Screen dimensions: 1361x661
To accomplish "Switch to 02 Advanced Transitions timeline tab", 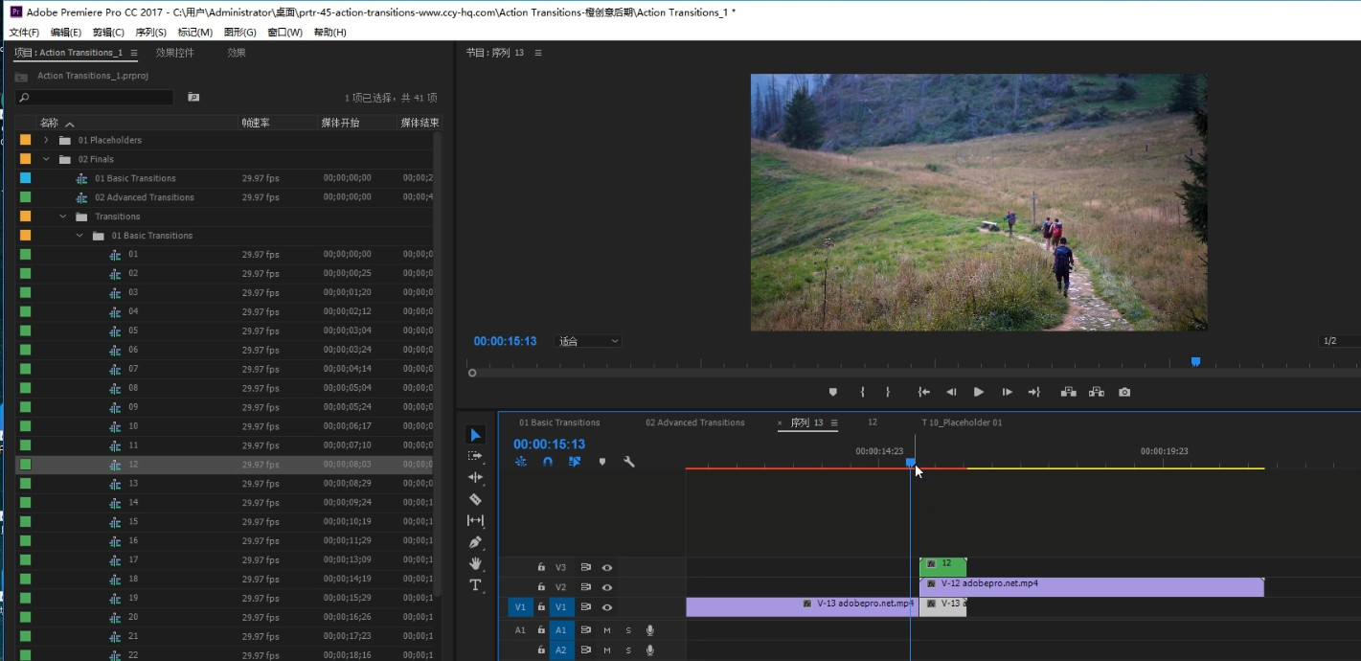I will (694, 422).
